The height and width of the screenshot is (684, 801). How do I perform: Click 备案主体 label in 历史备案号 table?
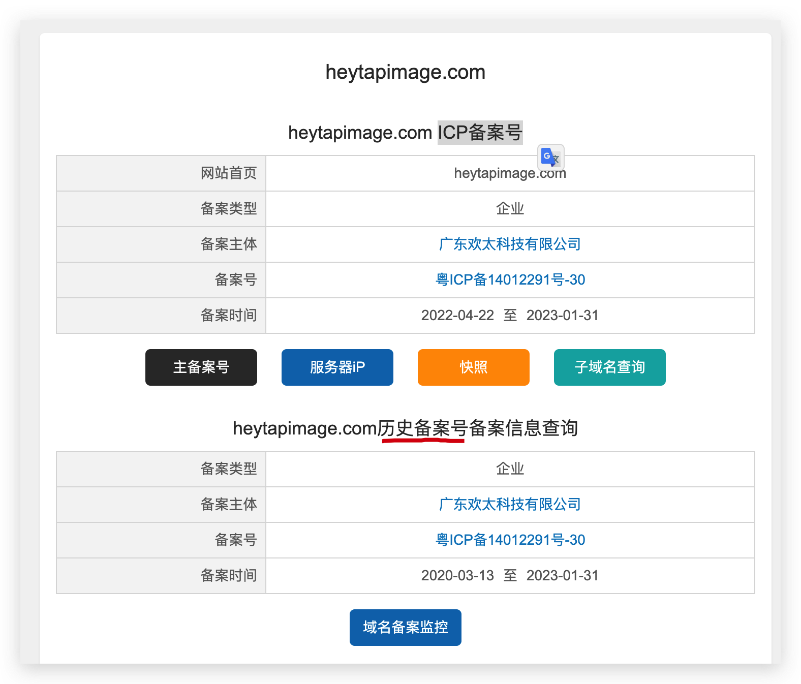point(229,505)
